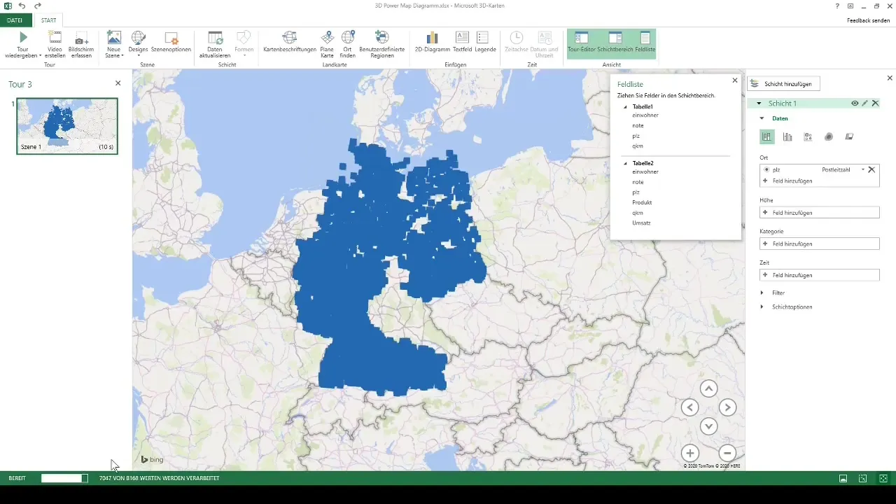Tilt the map down

coord(708,426)
